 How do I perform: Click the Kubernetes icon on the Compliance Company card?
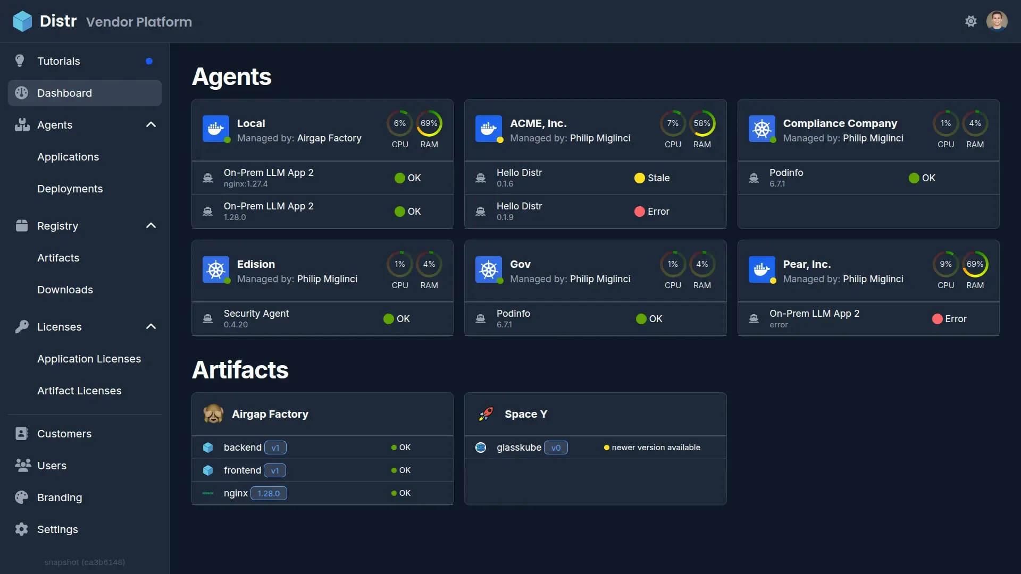(761, 129)
